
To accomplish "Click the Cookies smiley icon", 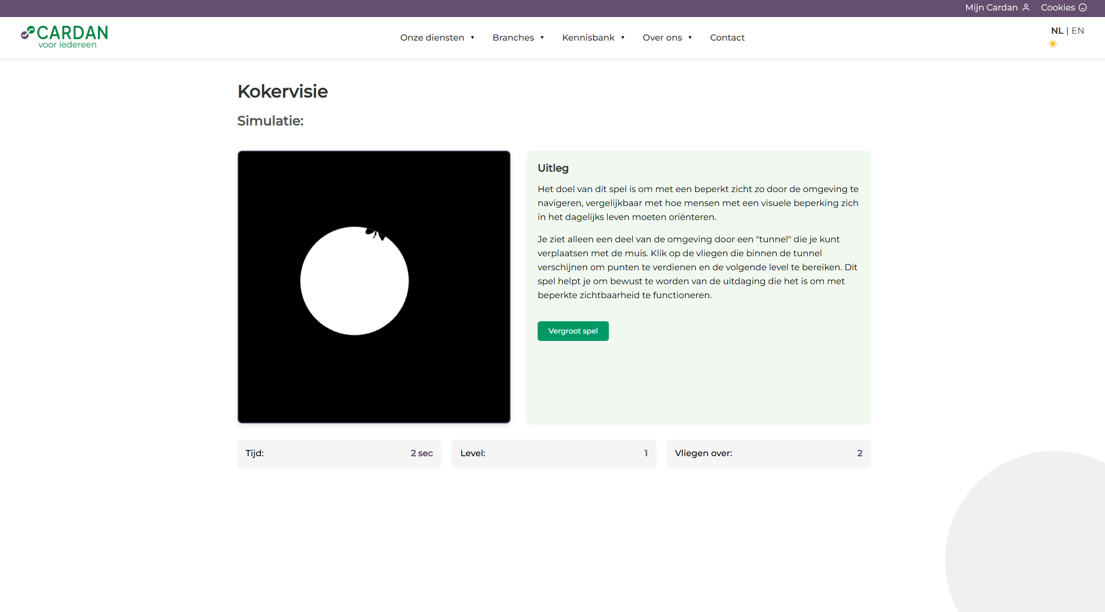I will (1083, 7).
